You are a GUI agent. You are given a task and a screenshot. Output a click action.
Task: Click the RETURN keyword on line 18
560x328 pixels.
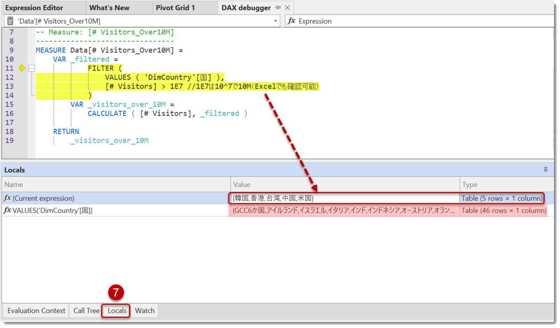click(66, 131)
